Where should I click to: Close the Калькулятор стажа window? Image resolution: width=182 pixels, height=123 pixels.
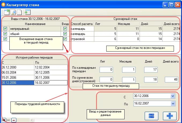[x=178, y=5]
